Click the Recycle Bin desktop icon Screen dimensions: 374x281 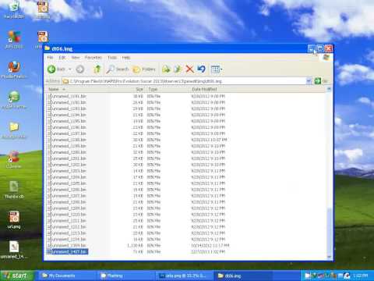pos(14,10)
